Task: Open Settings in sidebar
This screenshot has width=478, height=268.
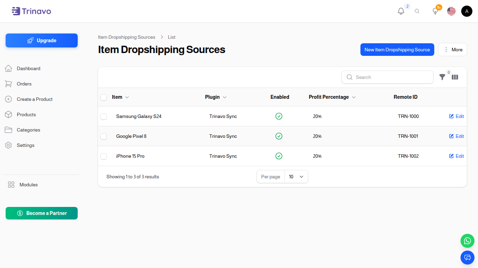Action: (x=26, y=145)
